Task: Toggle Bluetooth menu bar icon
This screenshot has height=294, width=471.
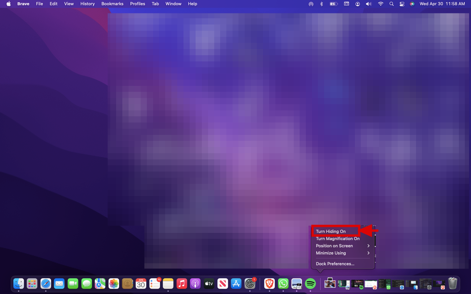Action: [322, 4]
